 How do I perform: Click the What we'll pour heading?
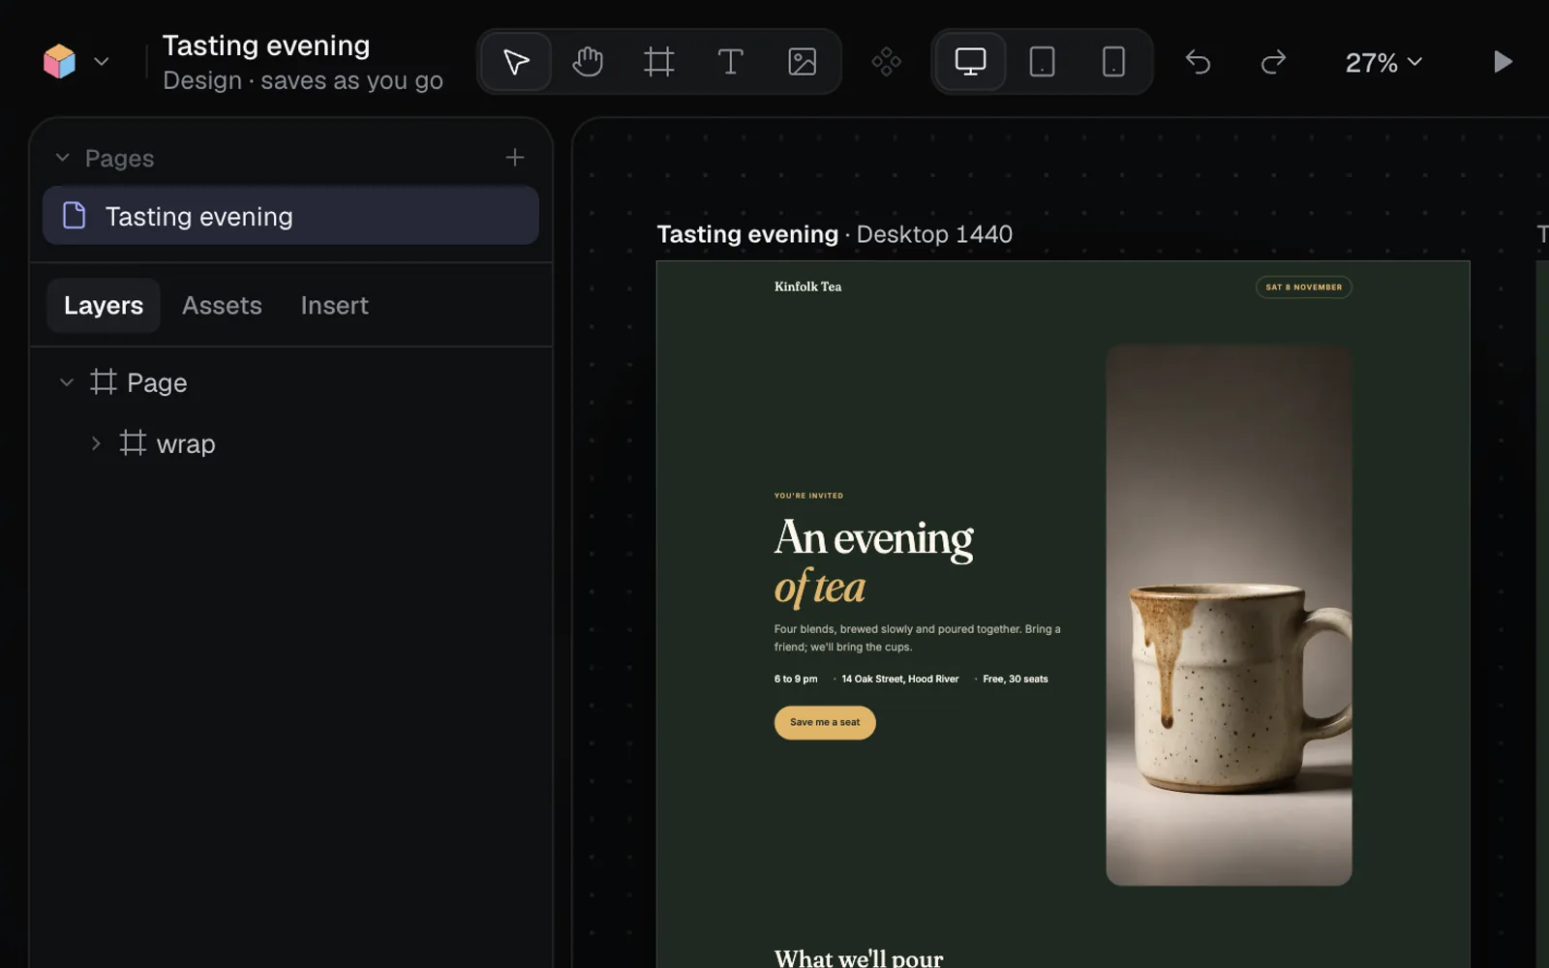click(859, 958)
